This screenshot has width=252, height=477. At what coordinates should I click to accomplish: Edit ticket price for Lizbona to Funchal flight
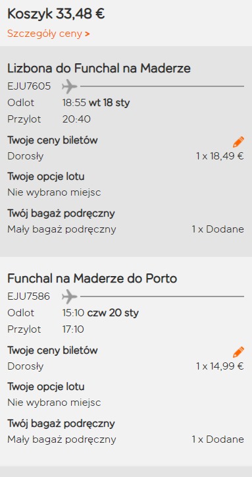click(x=238, y=142)
